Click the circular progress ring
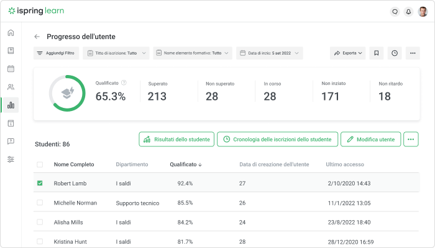 click(67, 93)
